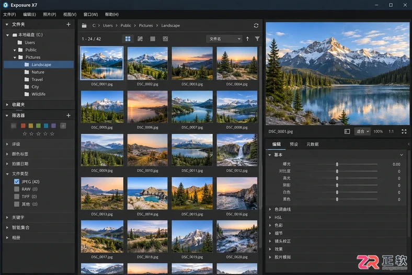The image size is (412, 275).
Task: Expand the 评级 filter section
Action: coord(7,144)
